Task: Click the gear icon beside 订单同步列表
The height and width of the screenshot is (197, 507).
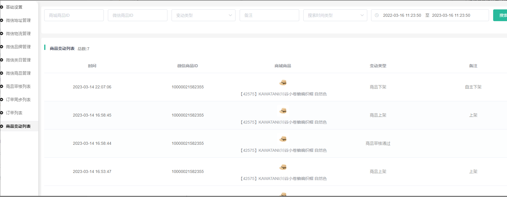Action: (2, 100)
